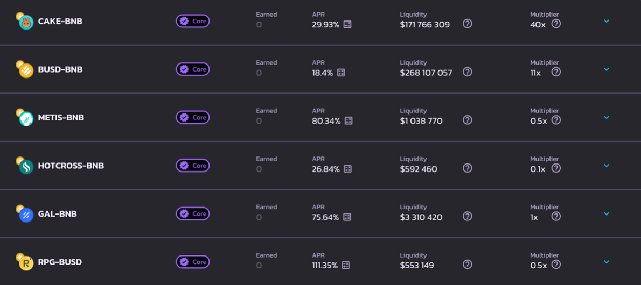
Task: Expand the METIS-BNB farm details
Action: 607,118
